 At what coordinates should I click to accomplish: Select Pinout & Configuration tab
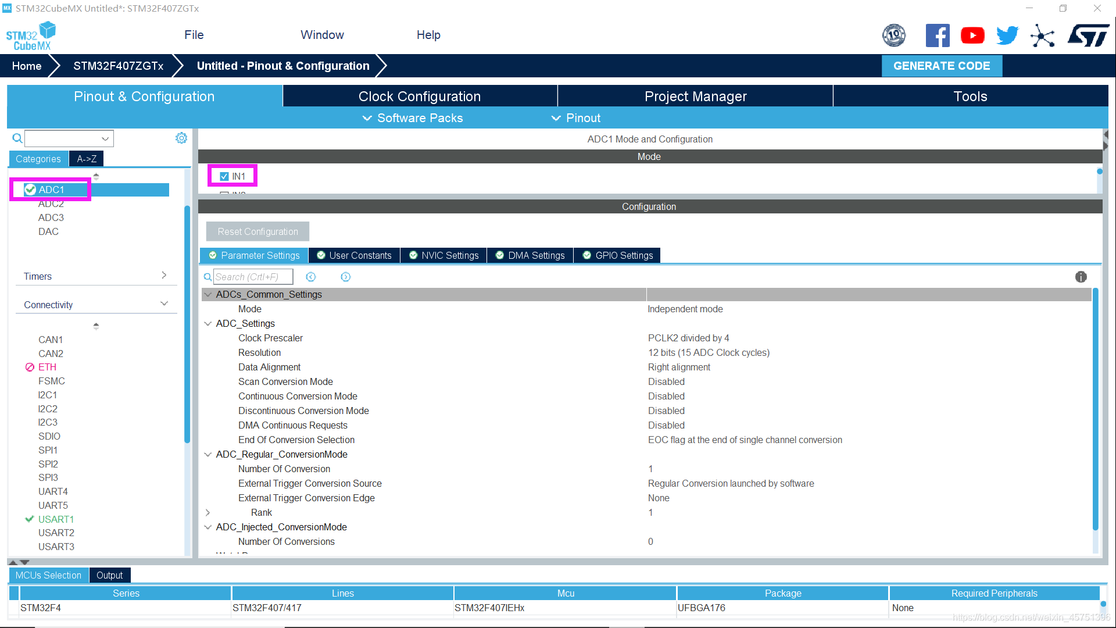(x=144, y=97)
